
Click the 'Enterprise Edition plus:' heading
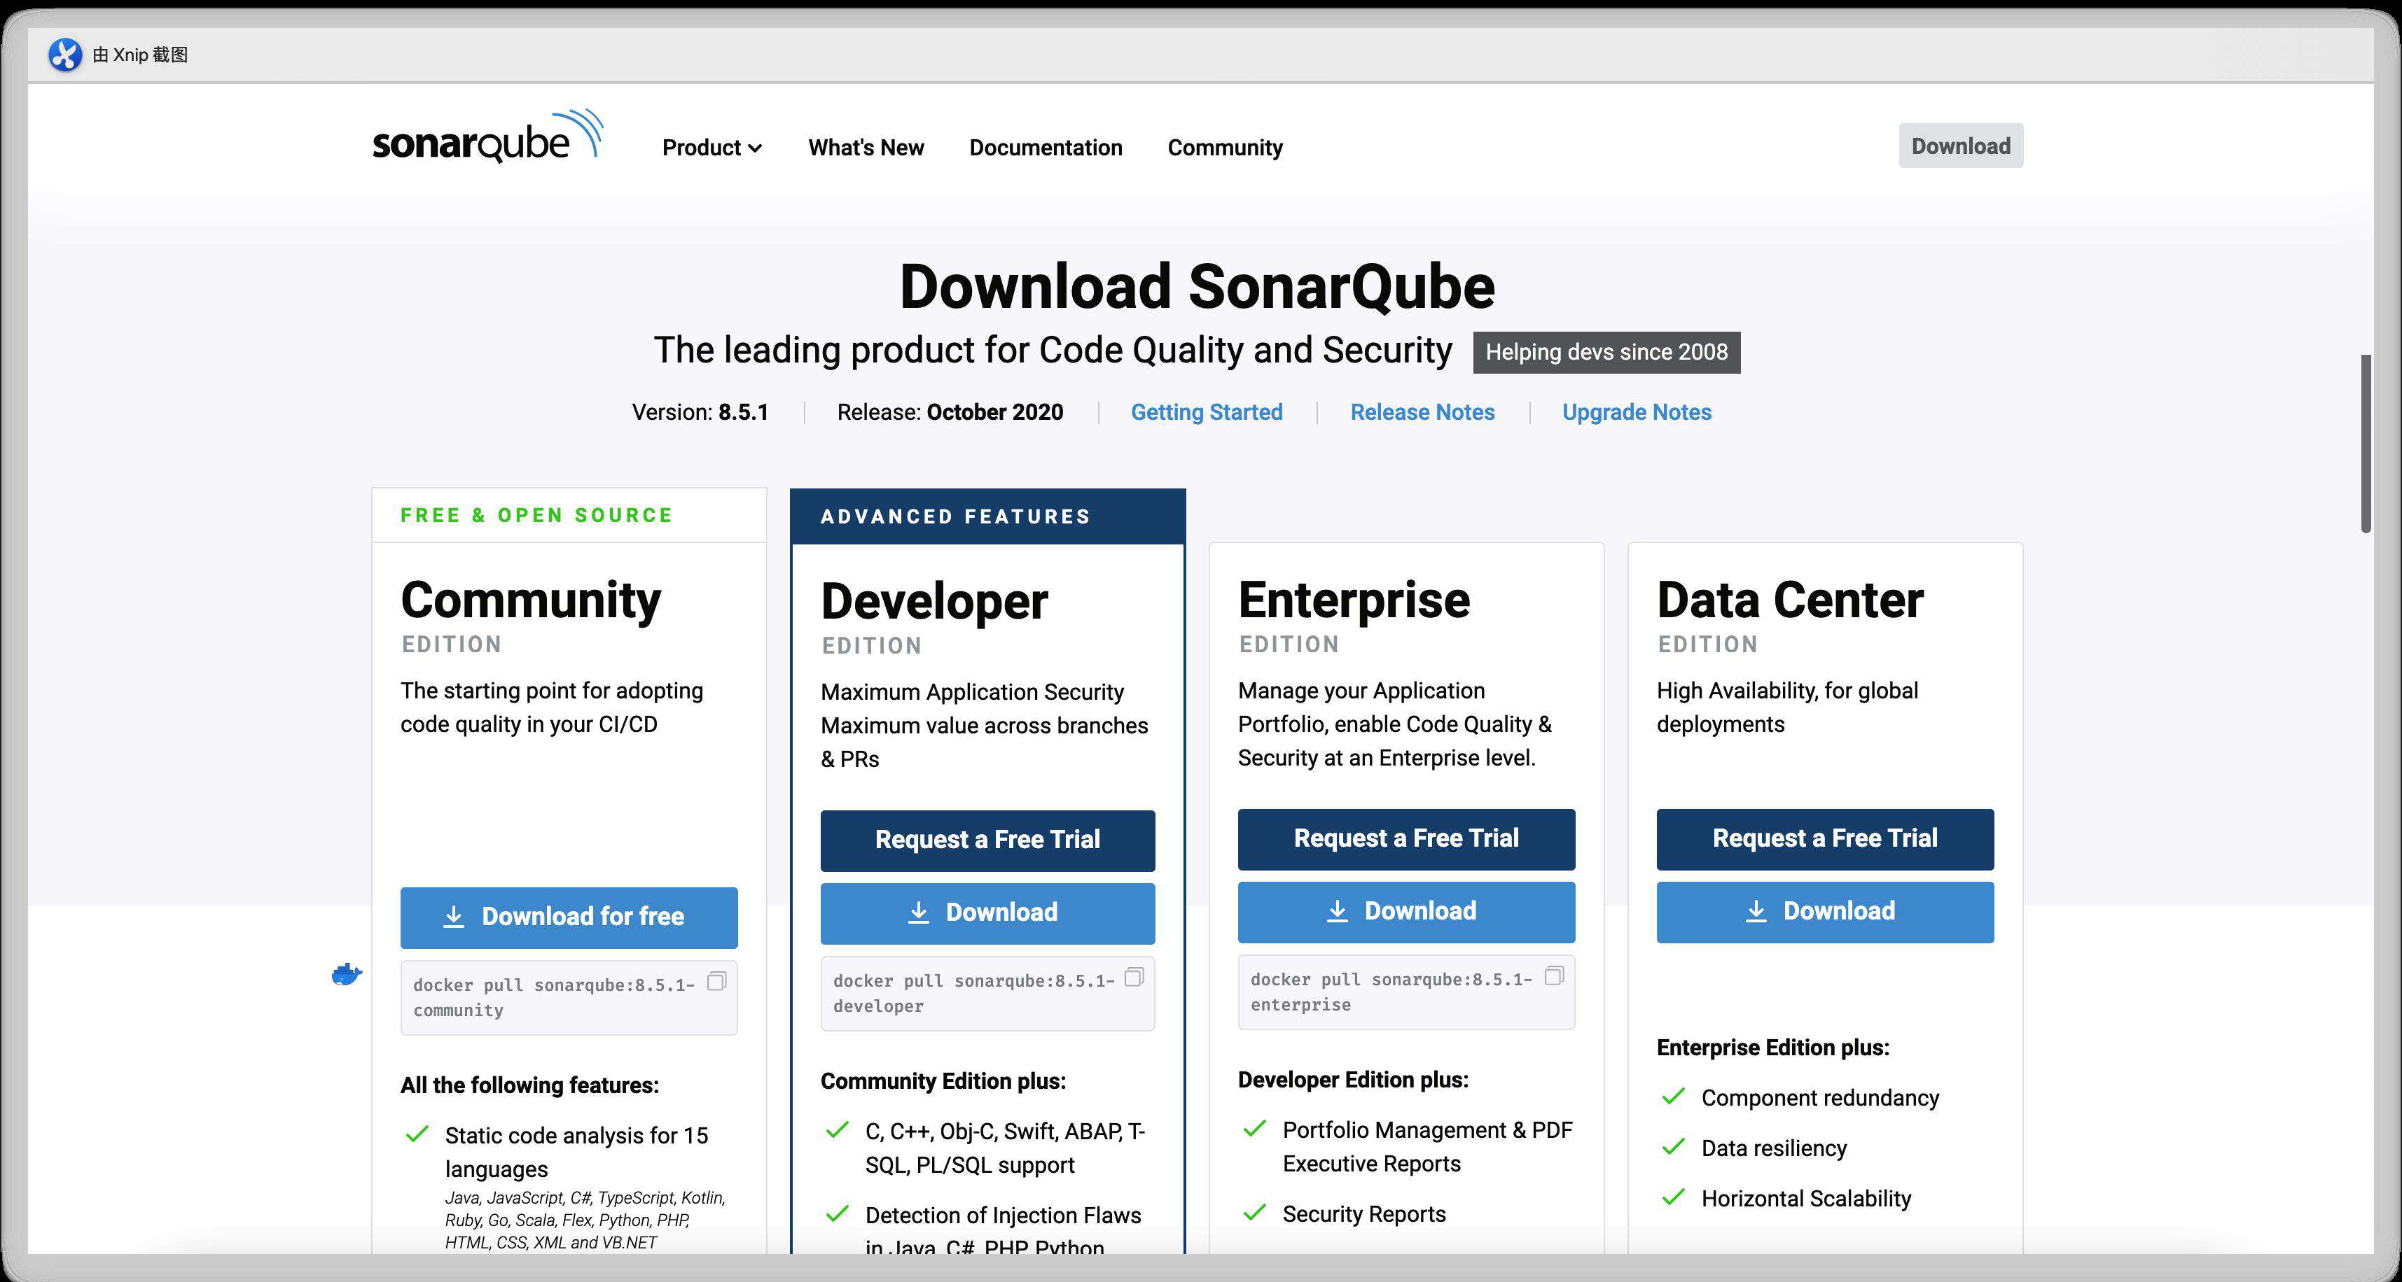(1772, 1047)
